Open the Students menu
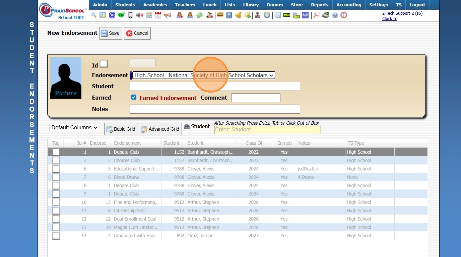461x257 pixels. 125,5
